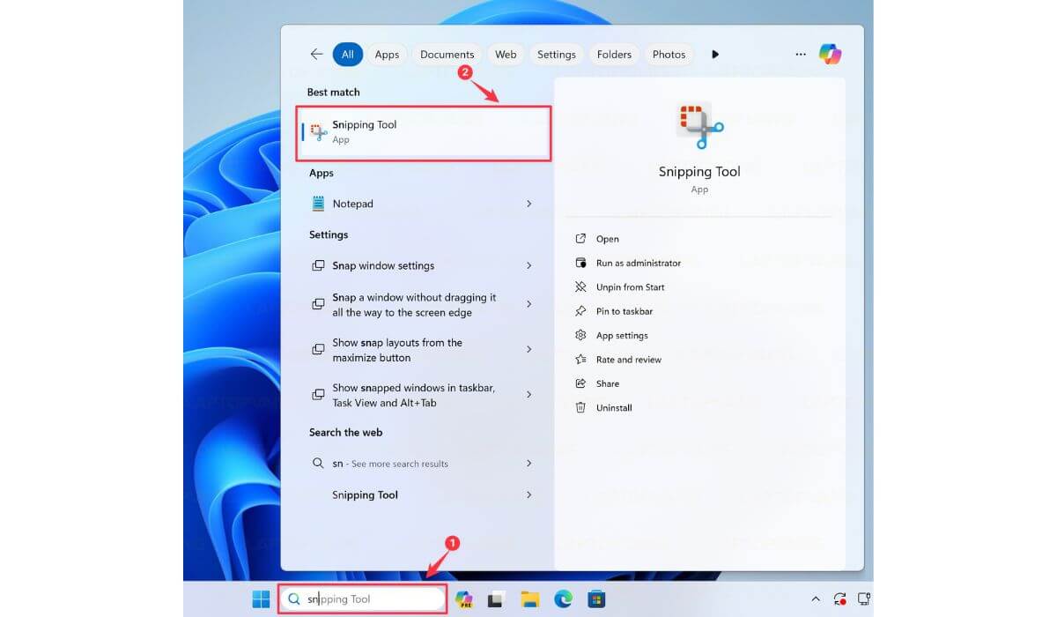Open web search result for sn
The image size is (1057, 617).
pos(425,463)
